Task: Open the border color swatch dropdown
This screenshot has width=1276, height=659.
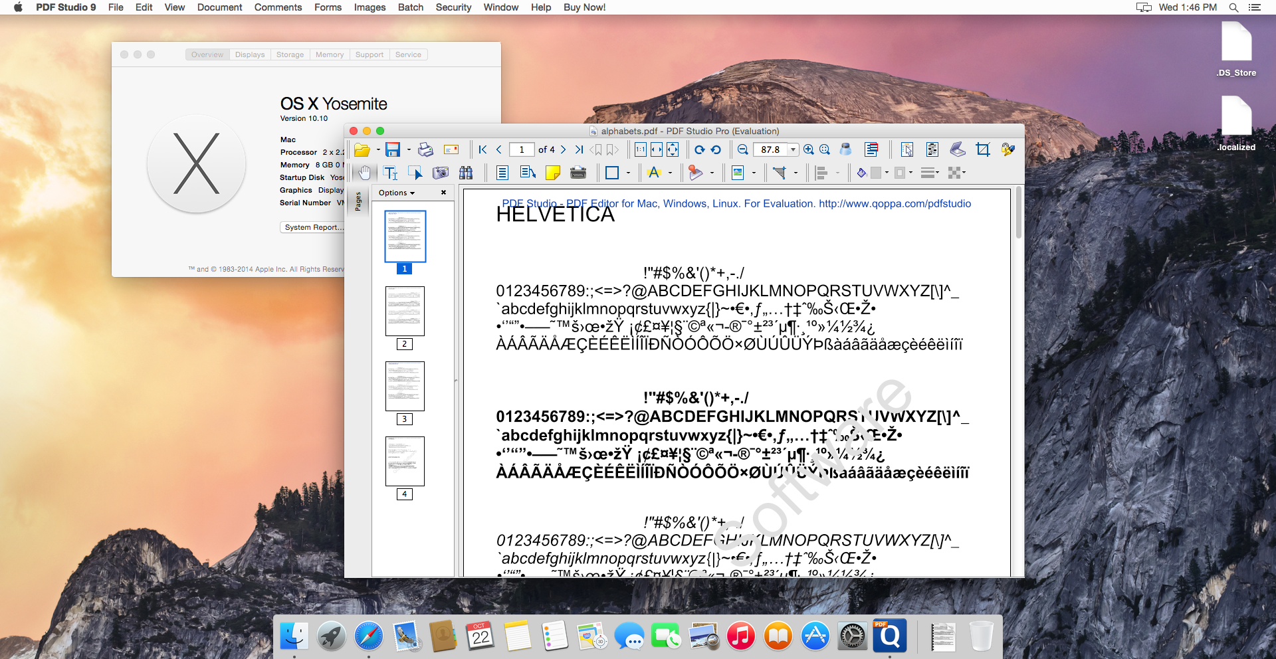Action: 910,173
